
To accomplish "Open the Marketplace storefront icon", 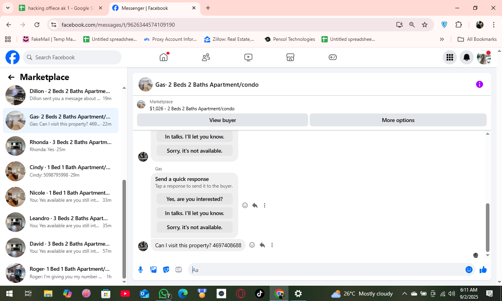I will [x=290, y=57].
